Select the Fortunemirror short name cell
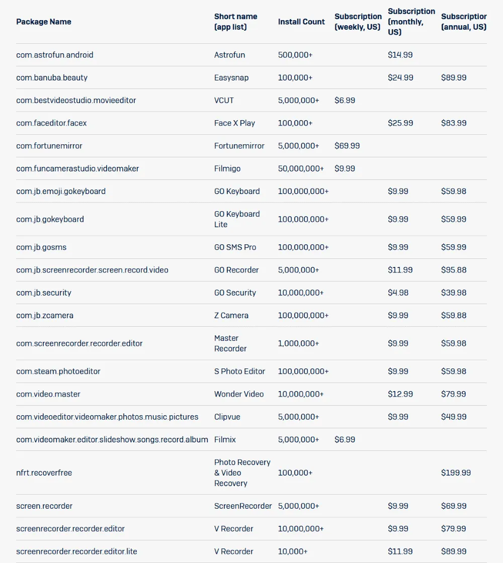 click(239, 146)
